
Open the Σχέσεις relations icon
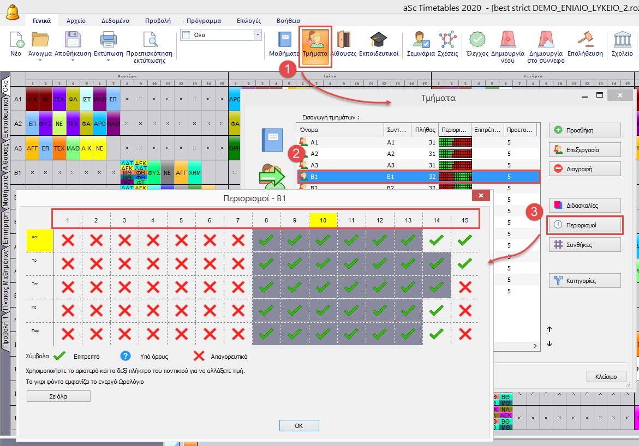click(448, 41)
